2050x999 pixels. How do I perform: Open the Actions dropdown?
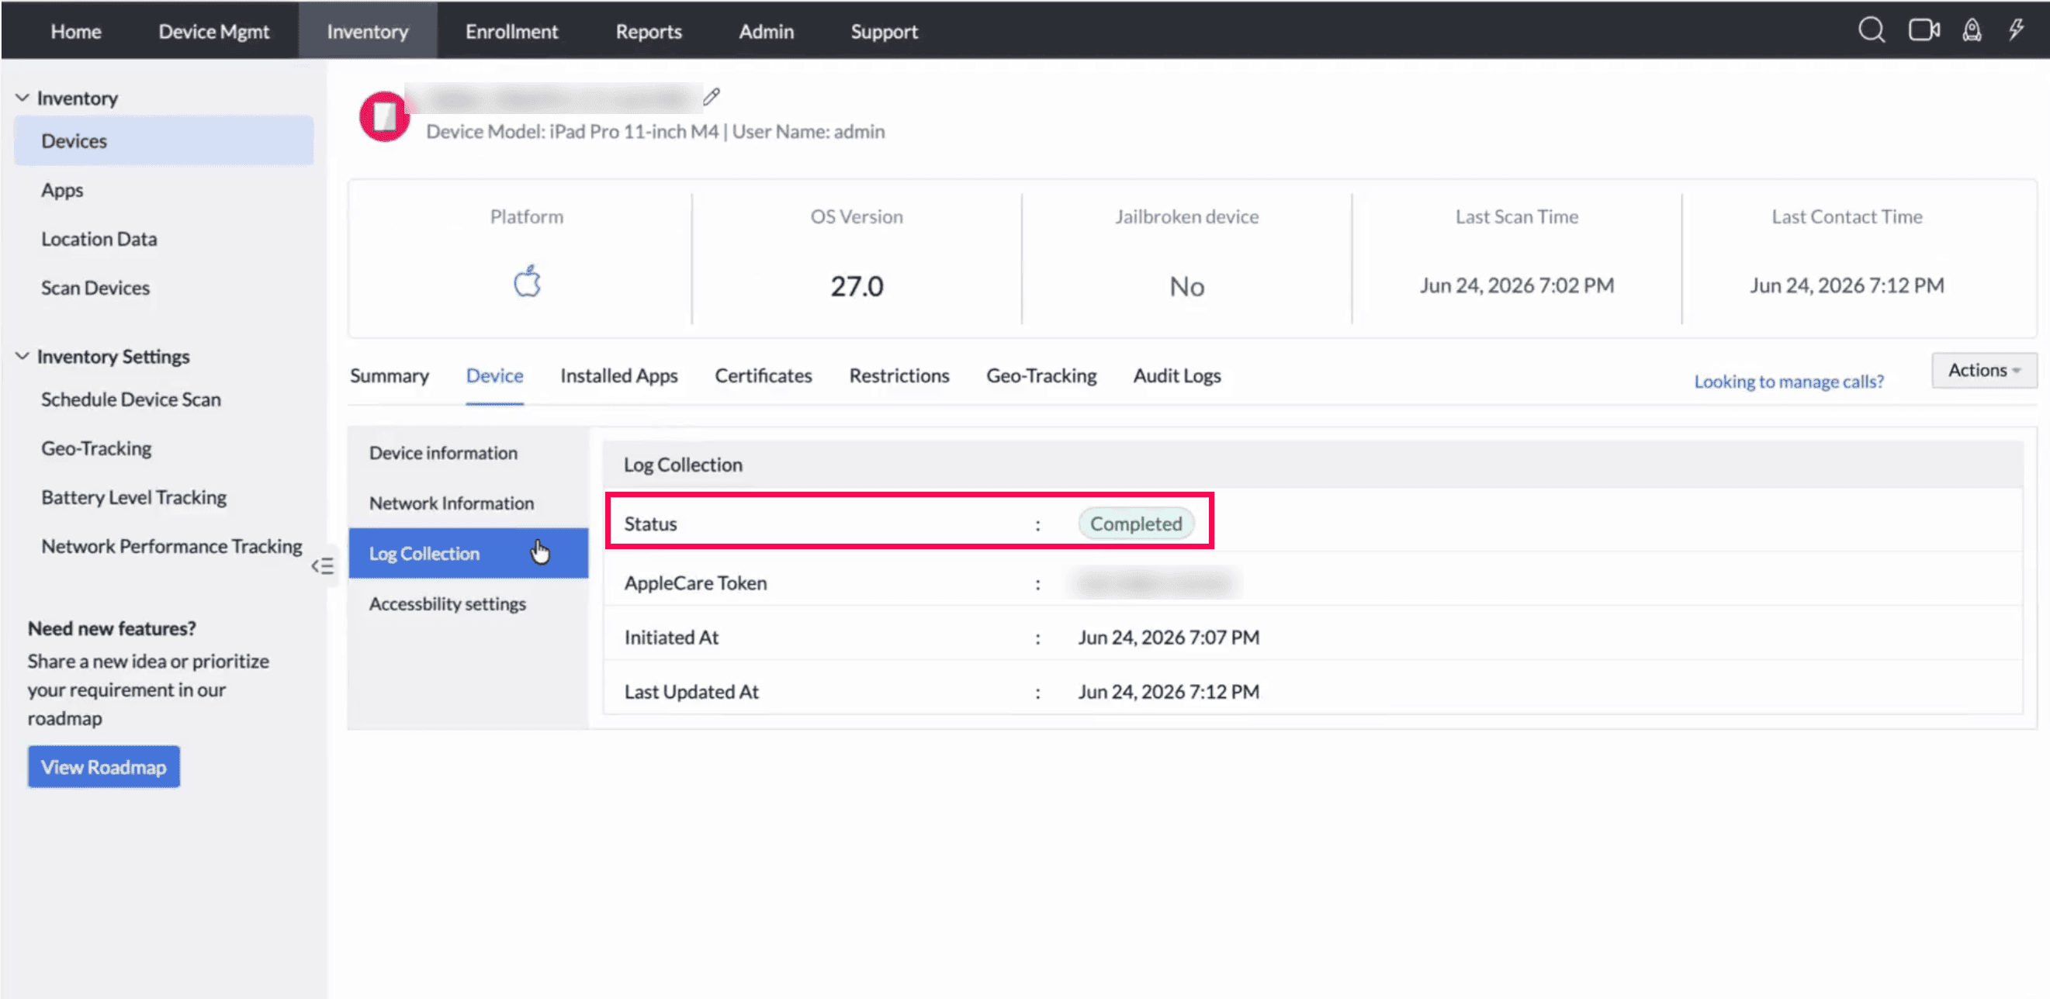(1984, 370)
